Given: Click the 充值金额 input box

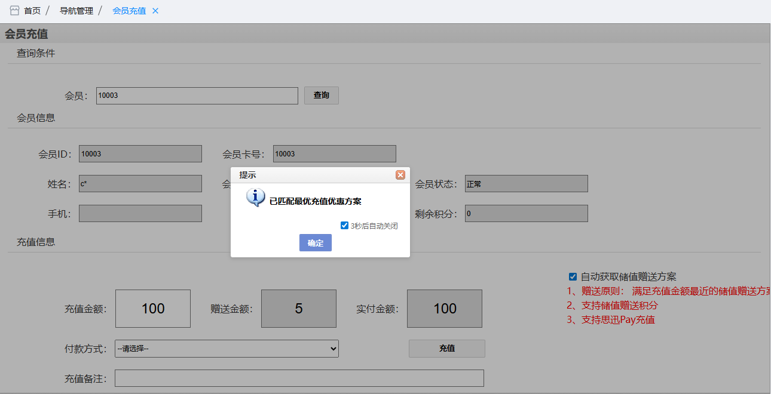Looking at the screenshot, I should 153,309.
